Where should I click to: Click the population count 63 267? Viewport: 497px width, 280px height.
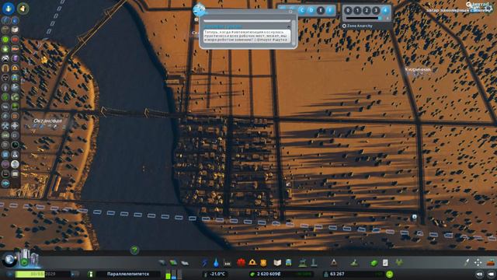(x=337, y=274)
